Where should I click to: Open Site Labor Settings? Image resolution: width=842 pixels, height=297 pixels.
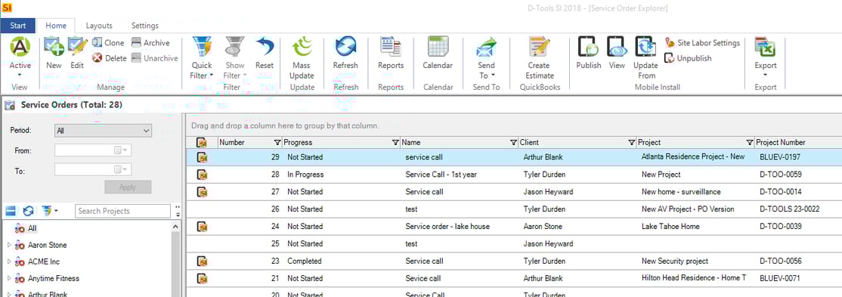pos(702,42)
